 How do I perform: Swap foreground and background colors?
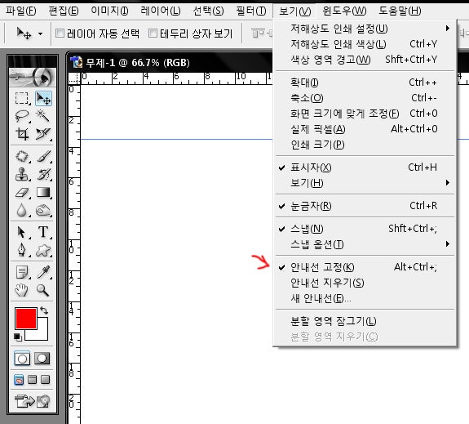coord(44,310)
